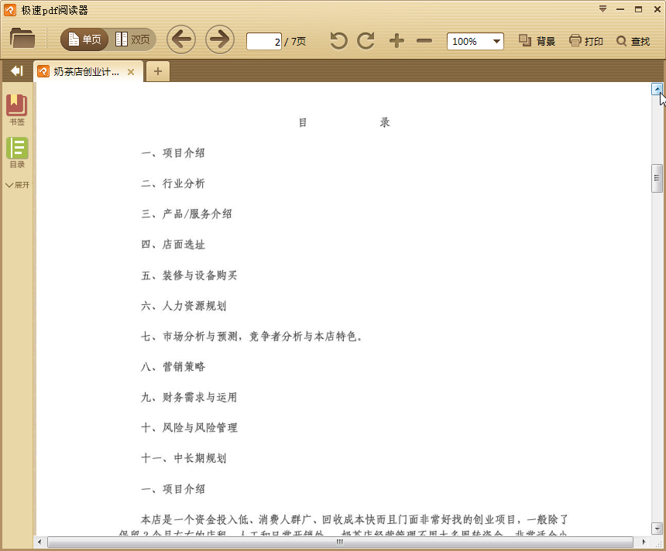
Task: Click the horizontal scrollbar thumb
Action: coord(340,542)
